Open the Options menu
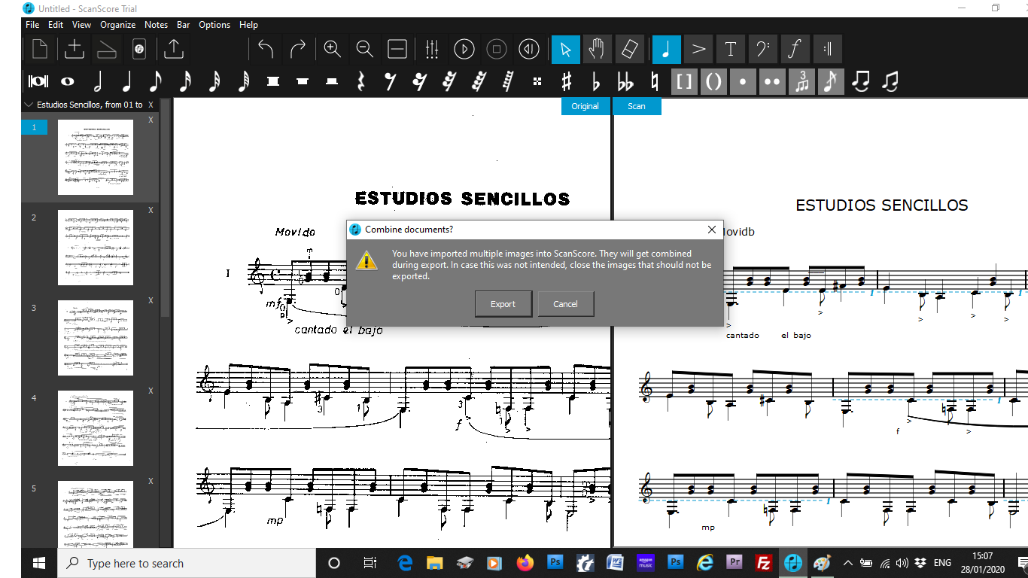The width and height of the screenshot is (1028, 578). click(x=214, y=25)
